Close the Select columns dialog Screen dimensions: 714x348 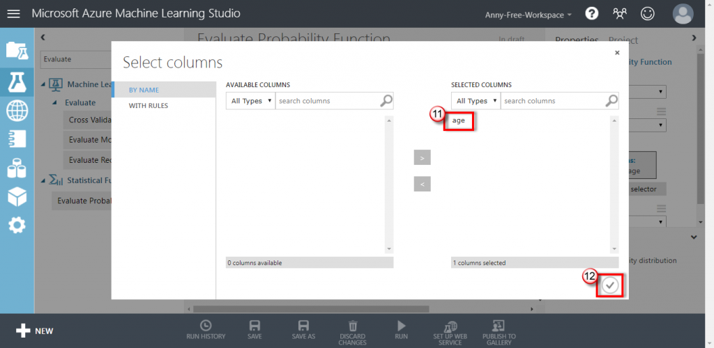point(617,53)
